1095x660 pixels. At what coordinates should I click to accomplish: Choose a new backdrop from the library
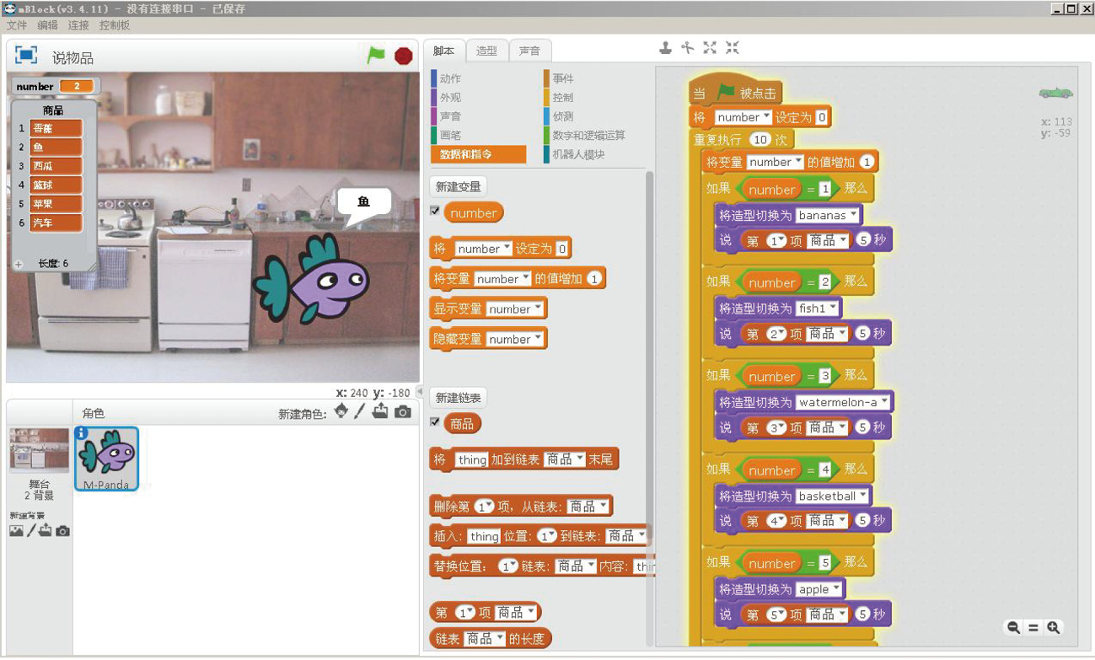[16, 531]
